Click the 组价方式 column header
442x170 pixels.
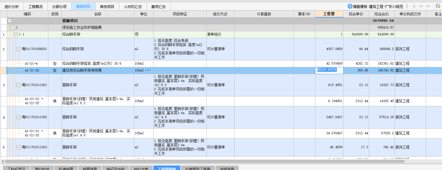(x=220, y=14)
